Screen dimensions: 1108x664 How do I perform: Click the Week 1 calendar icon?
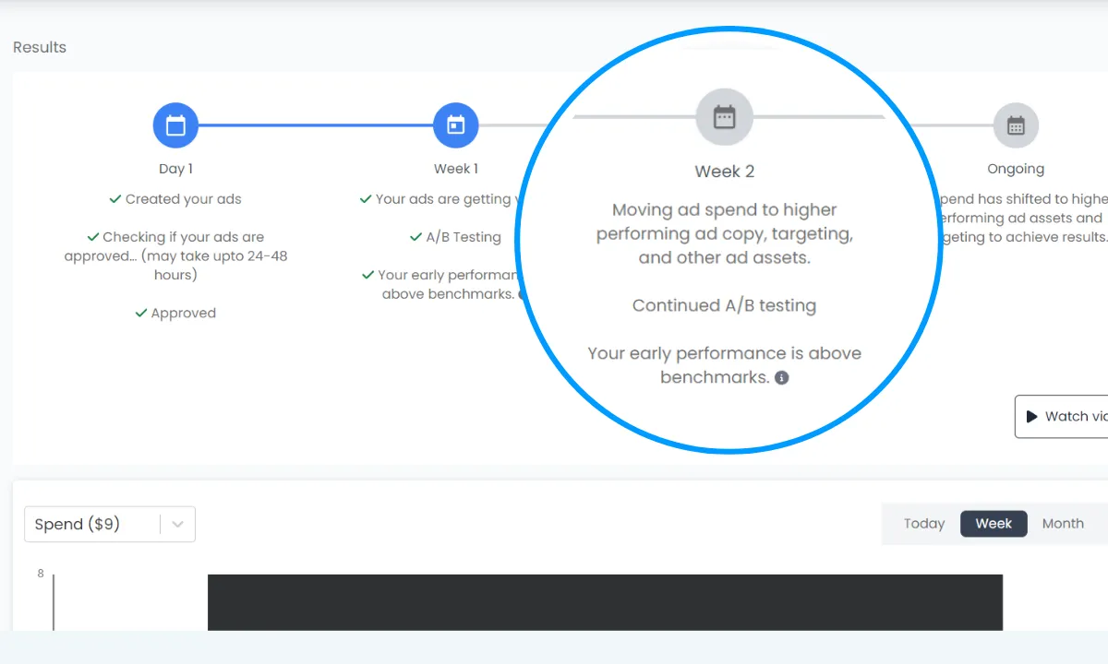coord(456,125)
